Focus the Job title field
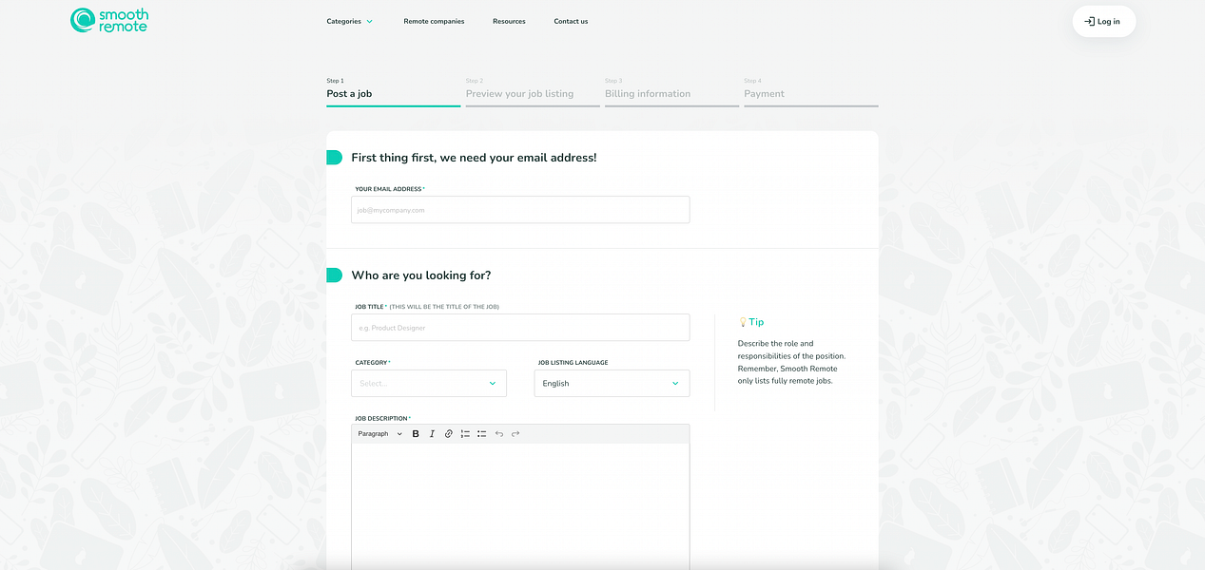Viewport: 1205px width, 570px height. click(x=520, y=328)
